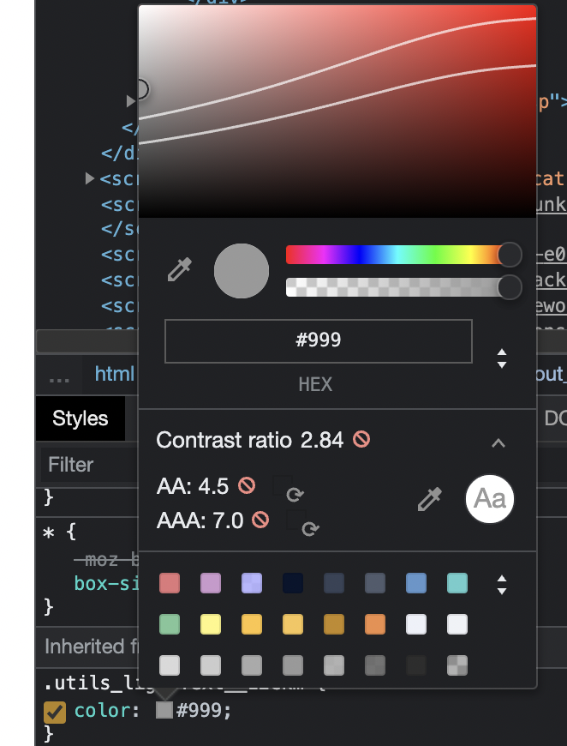
Task: Click the HEX label below the color input
Action: [x=315, y=384]
